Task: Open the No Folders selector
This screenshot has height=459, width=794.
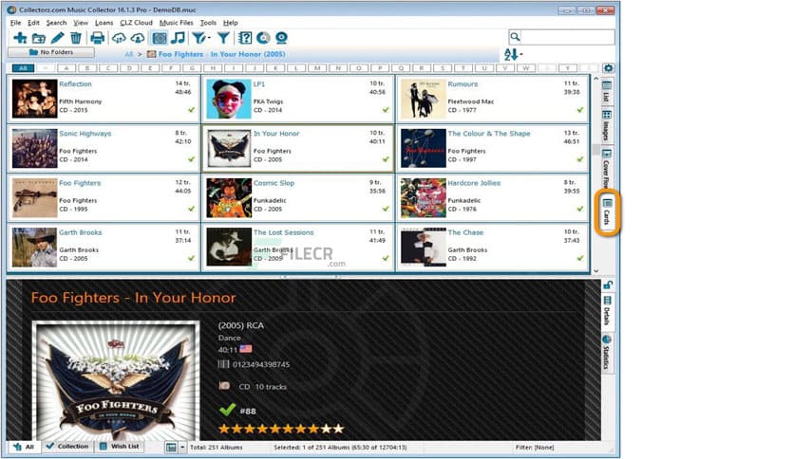Action: [51, 52]
